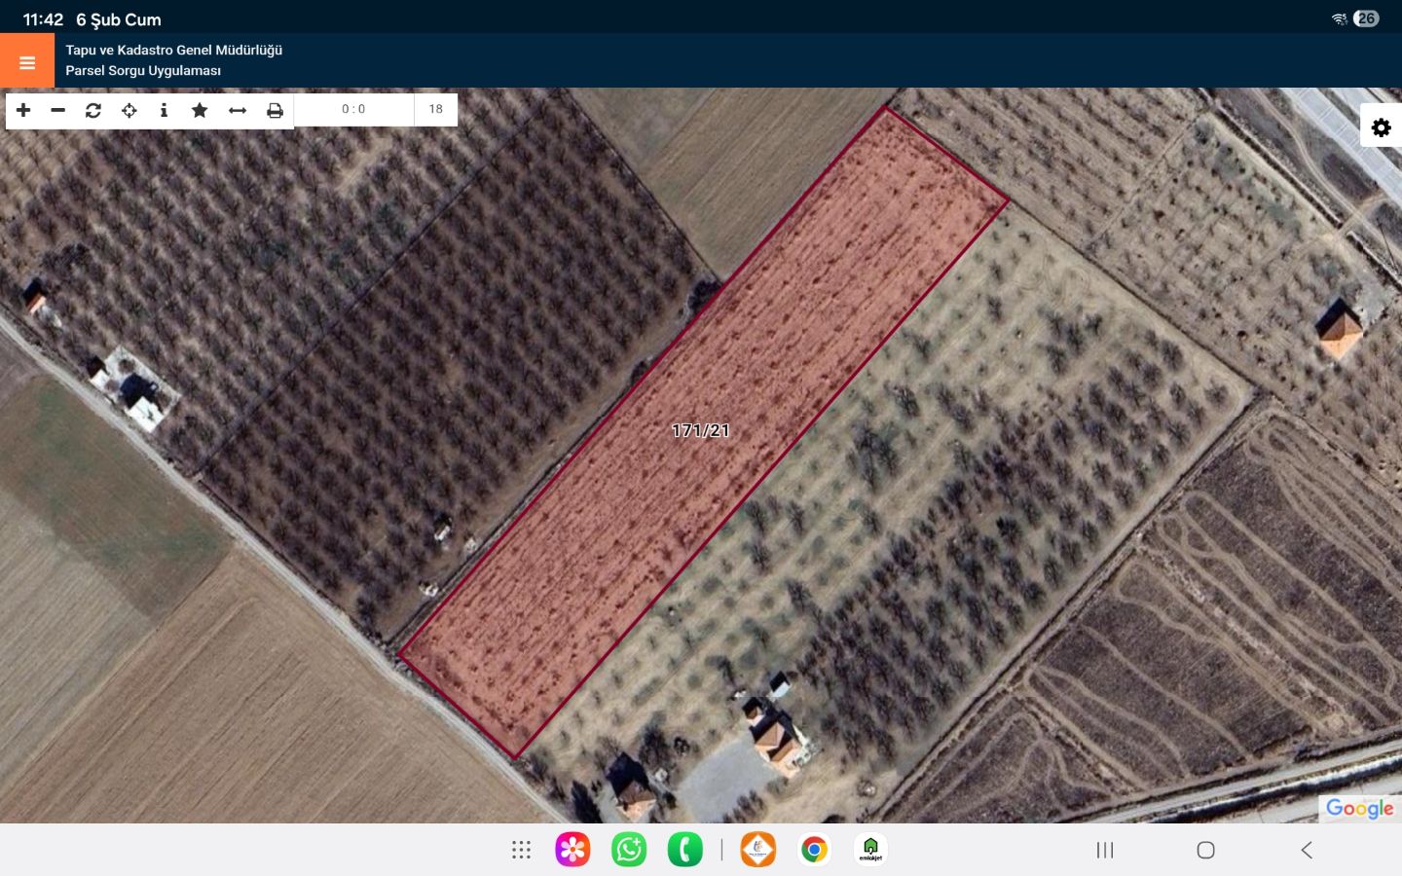
Task: Print the map with the printer icon
Action: click(275, 110)
